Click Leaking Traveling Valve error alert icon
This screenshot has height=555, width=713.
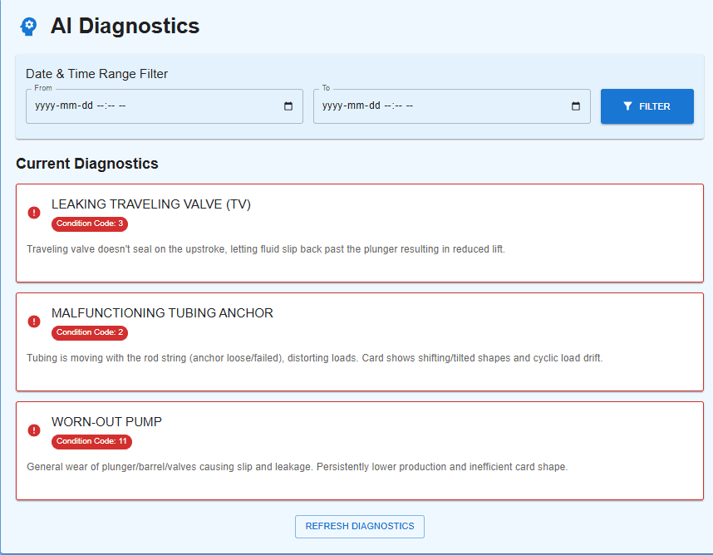click(x=34, y=213)
